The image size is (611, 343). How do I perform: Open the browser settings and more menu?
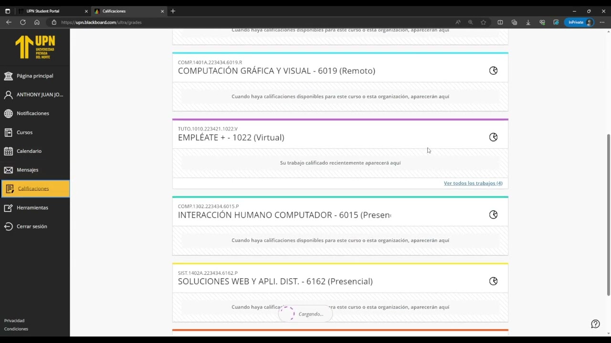tap(602, 22)
